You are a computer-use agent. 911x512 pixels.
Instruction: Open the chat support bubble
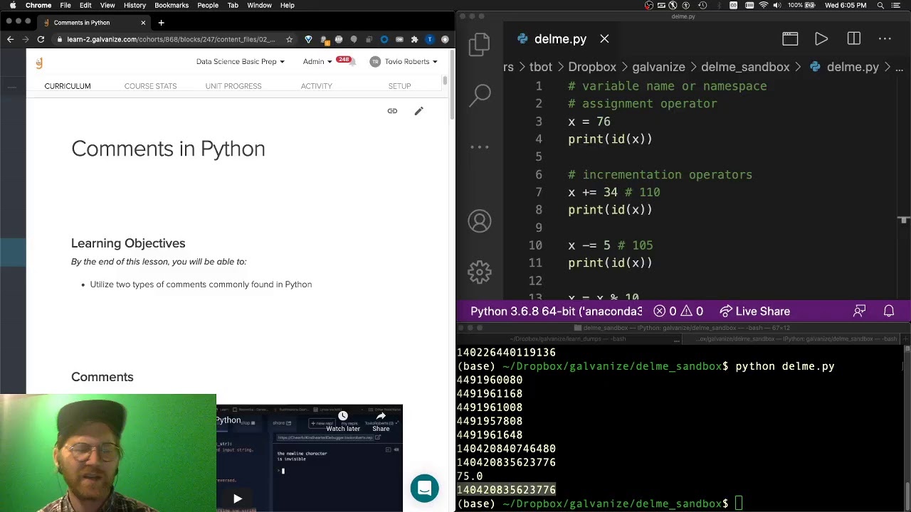pyautogui.click(x=425, y=488)
